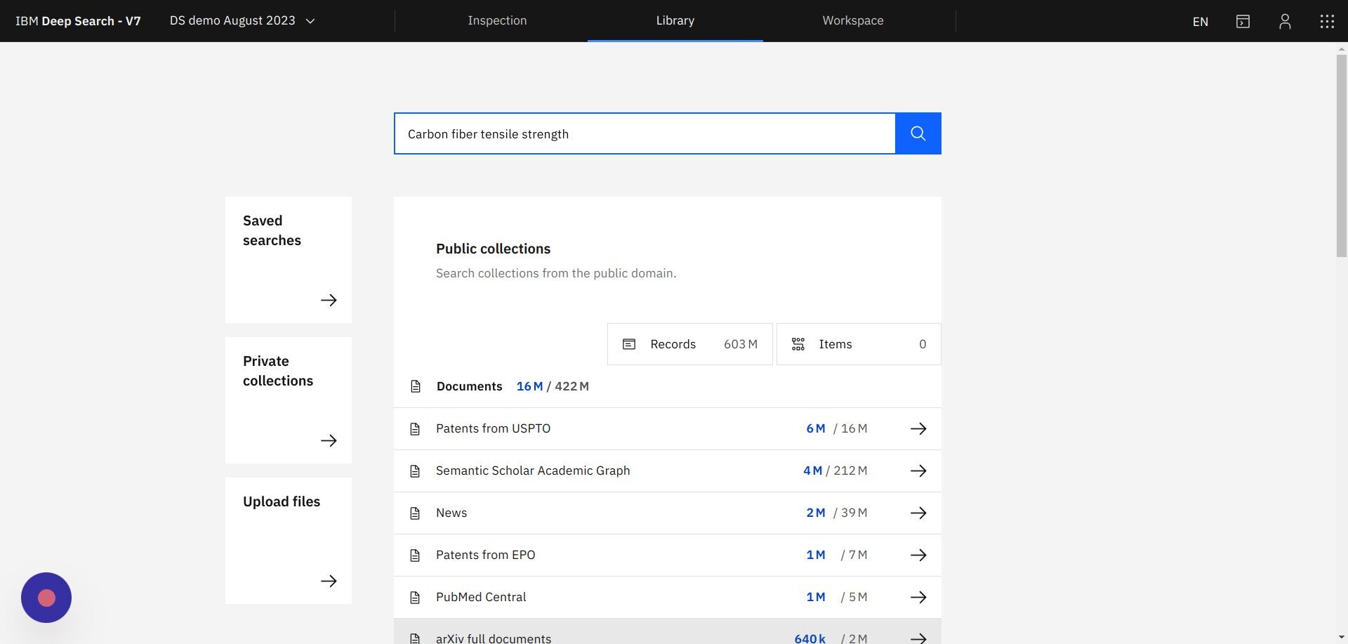The image size is (1348, 644).
Task: Click the blue search magnifier button
Action: tap(918, 133)
